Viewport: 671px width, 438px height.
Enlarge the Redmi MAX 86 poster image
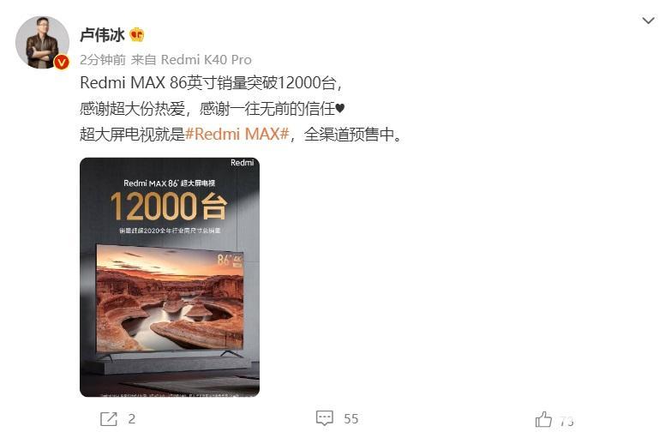(170, 277)
